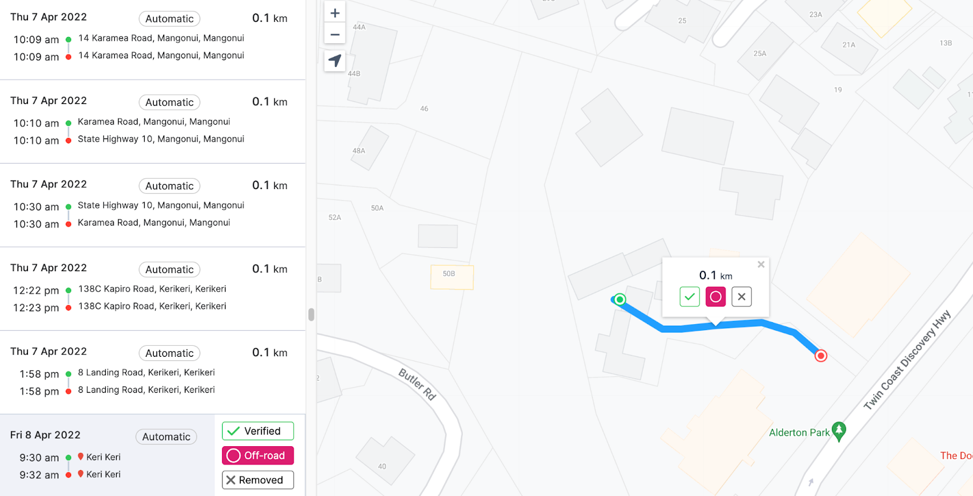Open the 10:30 am State Highway 10 trip
The width and height of the screenshot is (973, 496).
coord(153,205)
